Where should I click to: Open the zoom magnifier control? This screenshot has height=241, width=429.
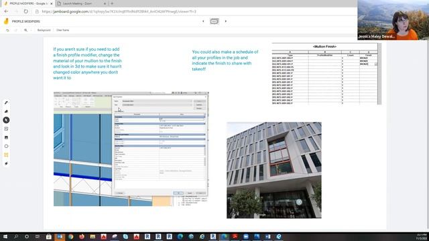tap(25, 30)
